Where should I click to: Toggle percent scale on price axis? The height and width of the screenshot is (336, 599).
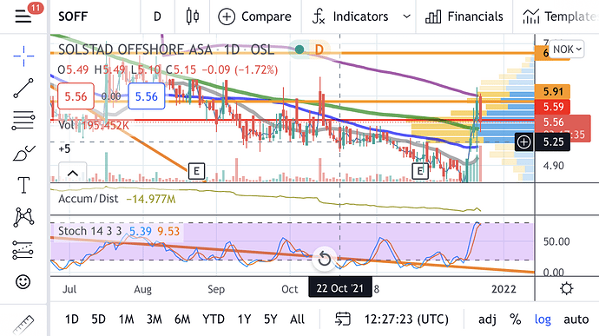pos(516,319)
